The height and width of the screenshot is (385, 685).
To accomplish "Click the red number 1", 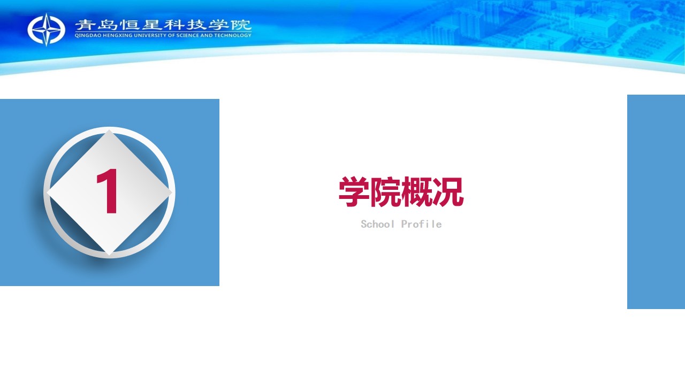I will tap(108, 191).
